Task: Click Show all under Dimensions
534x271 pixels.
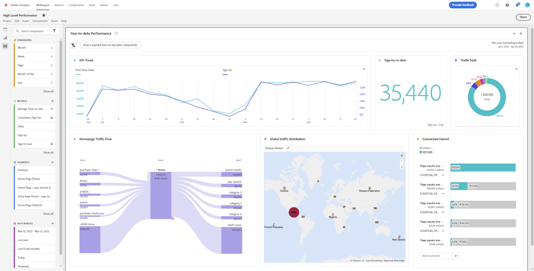Action: [x=48, y=91]
